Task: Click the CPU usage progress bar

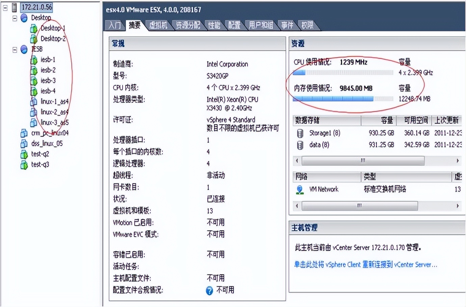Action: pos(343,72)
